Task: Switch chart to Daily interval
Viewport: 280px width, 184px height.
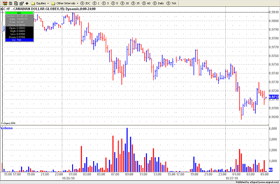Action: point(159,3)
